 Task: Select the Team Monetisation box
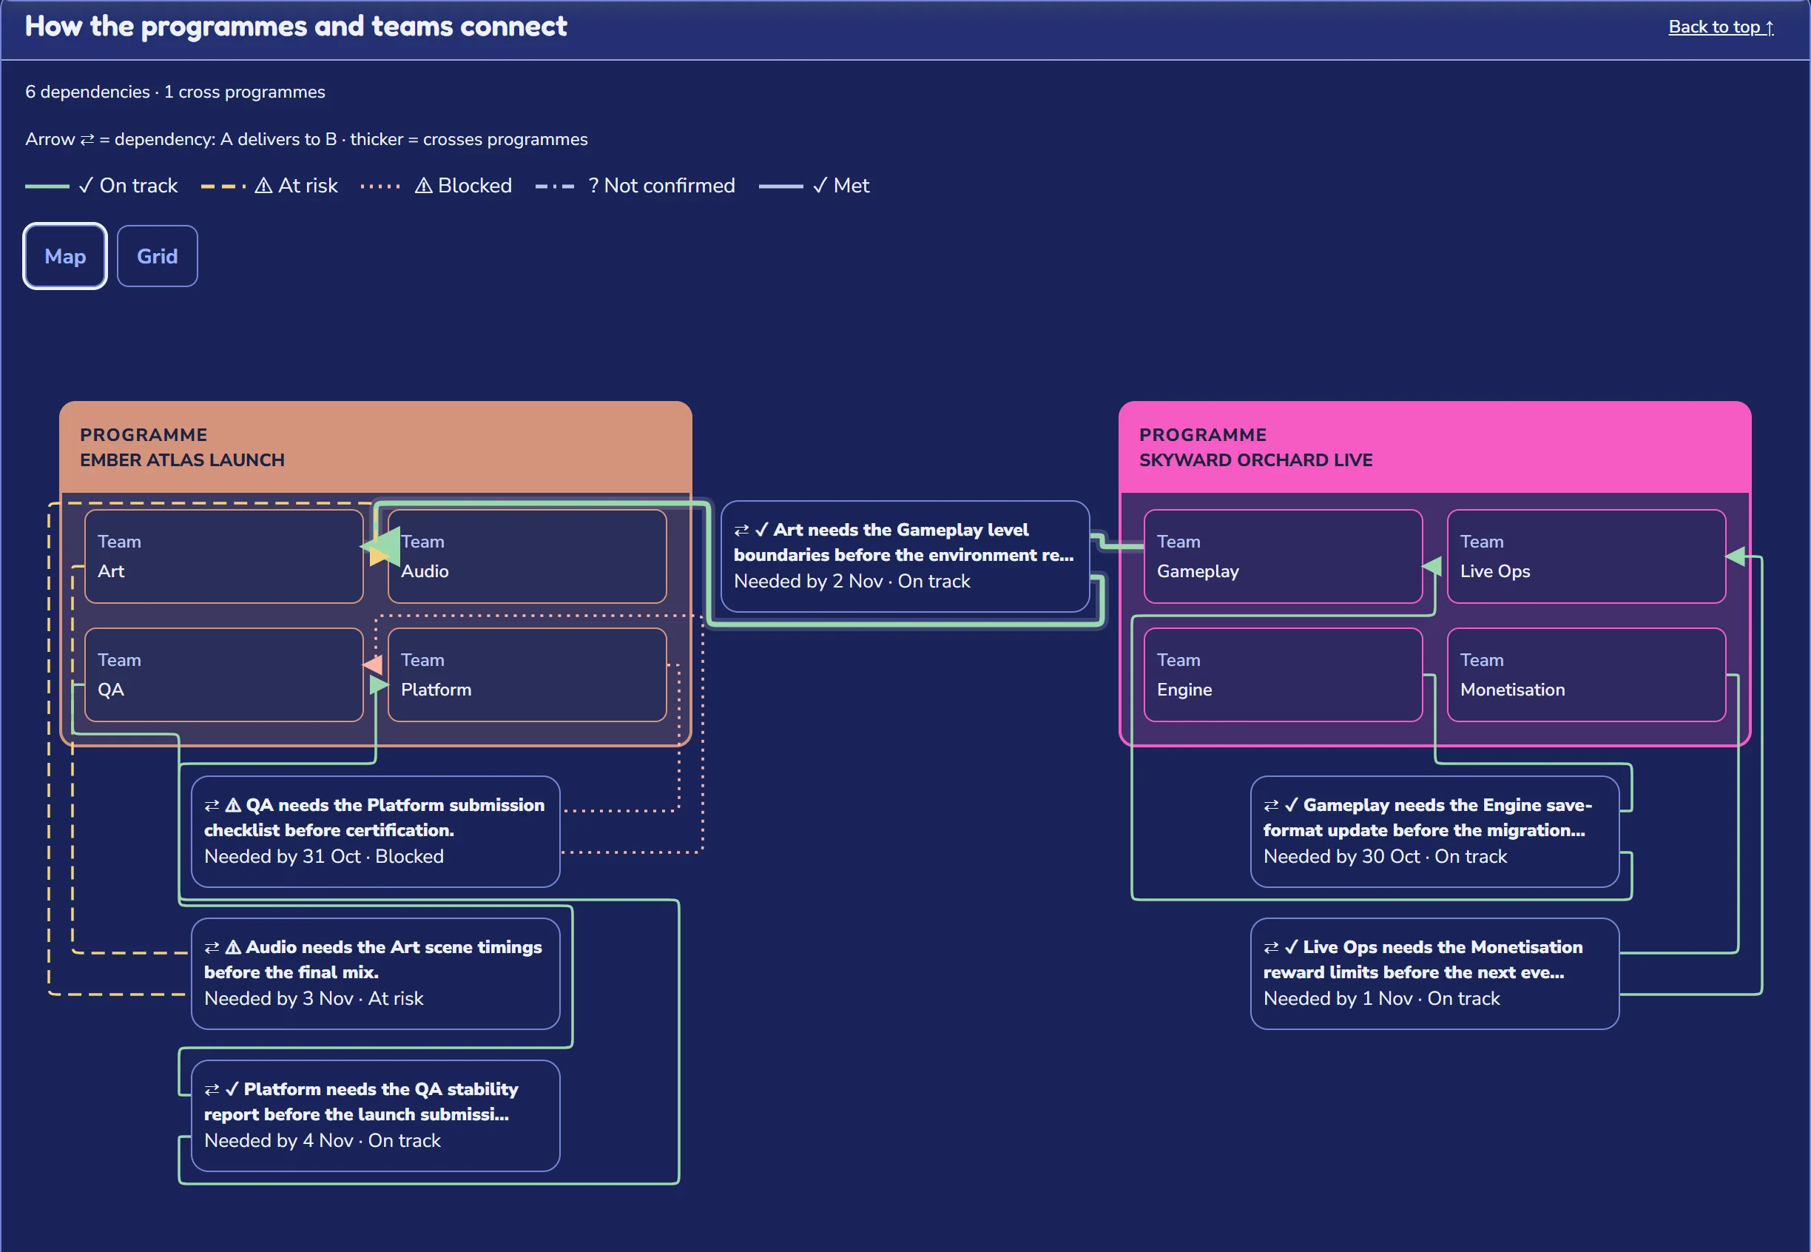coord(1586,675)
